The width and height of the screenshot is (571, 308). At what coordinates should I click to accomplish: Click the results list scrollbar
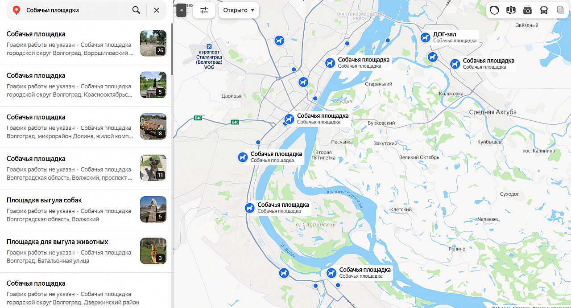[x=172, y=49]
